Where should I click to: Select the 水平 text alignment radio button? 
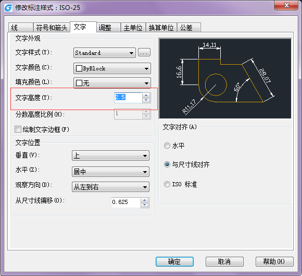pyautogui.click(x=167, y=146)
